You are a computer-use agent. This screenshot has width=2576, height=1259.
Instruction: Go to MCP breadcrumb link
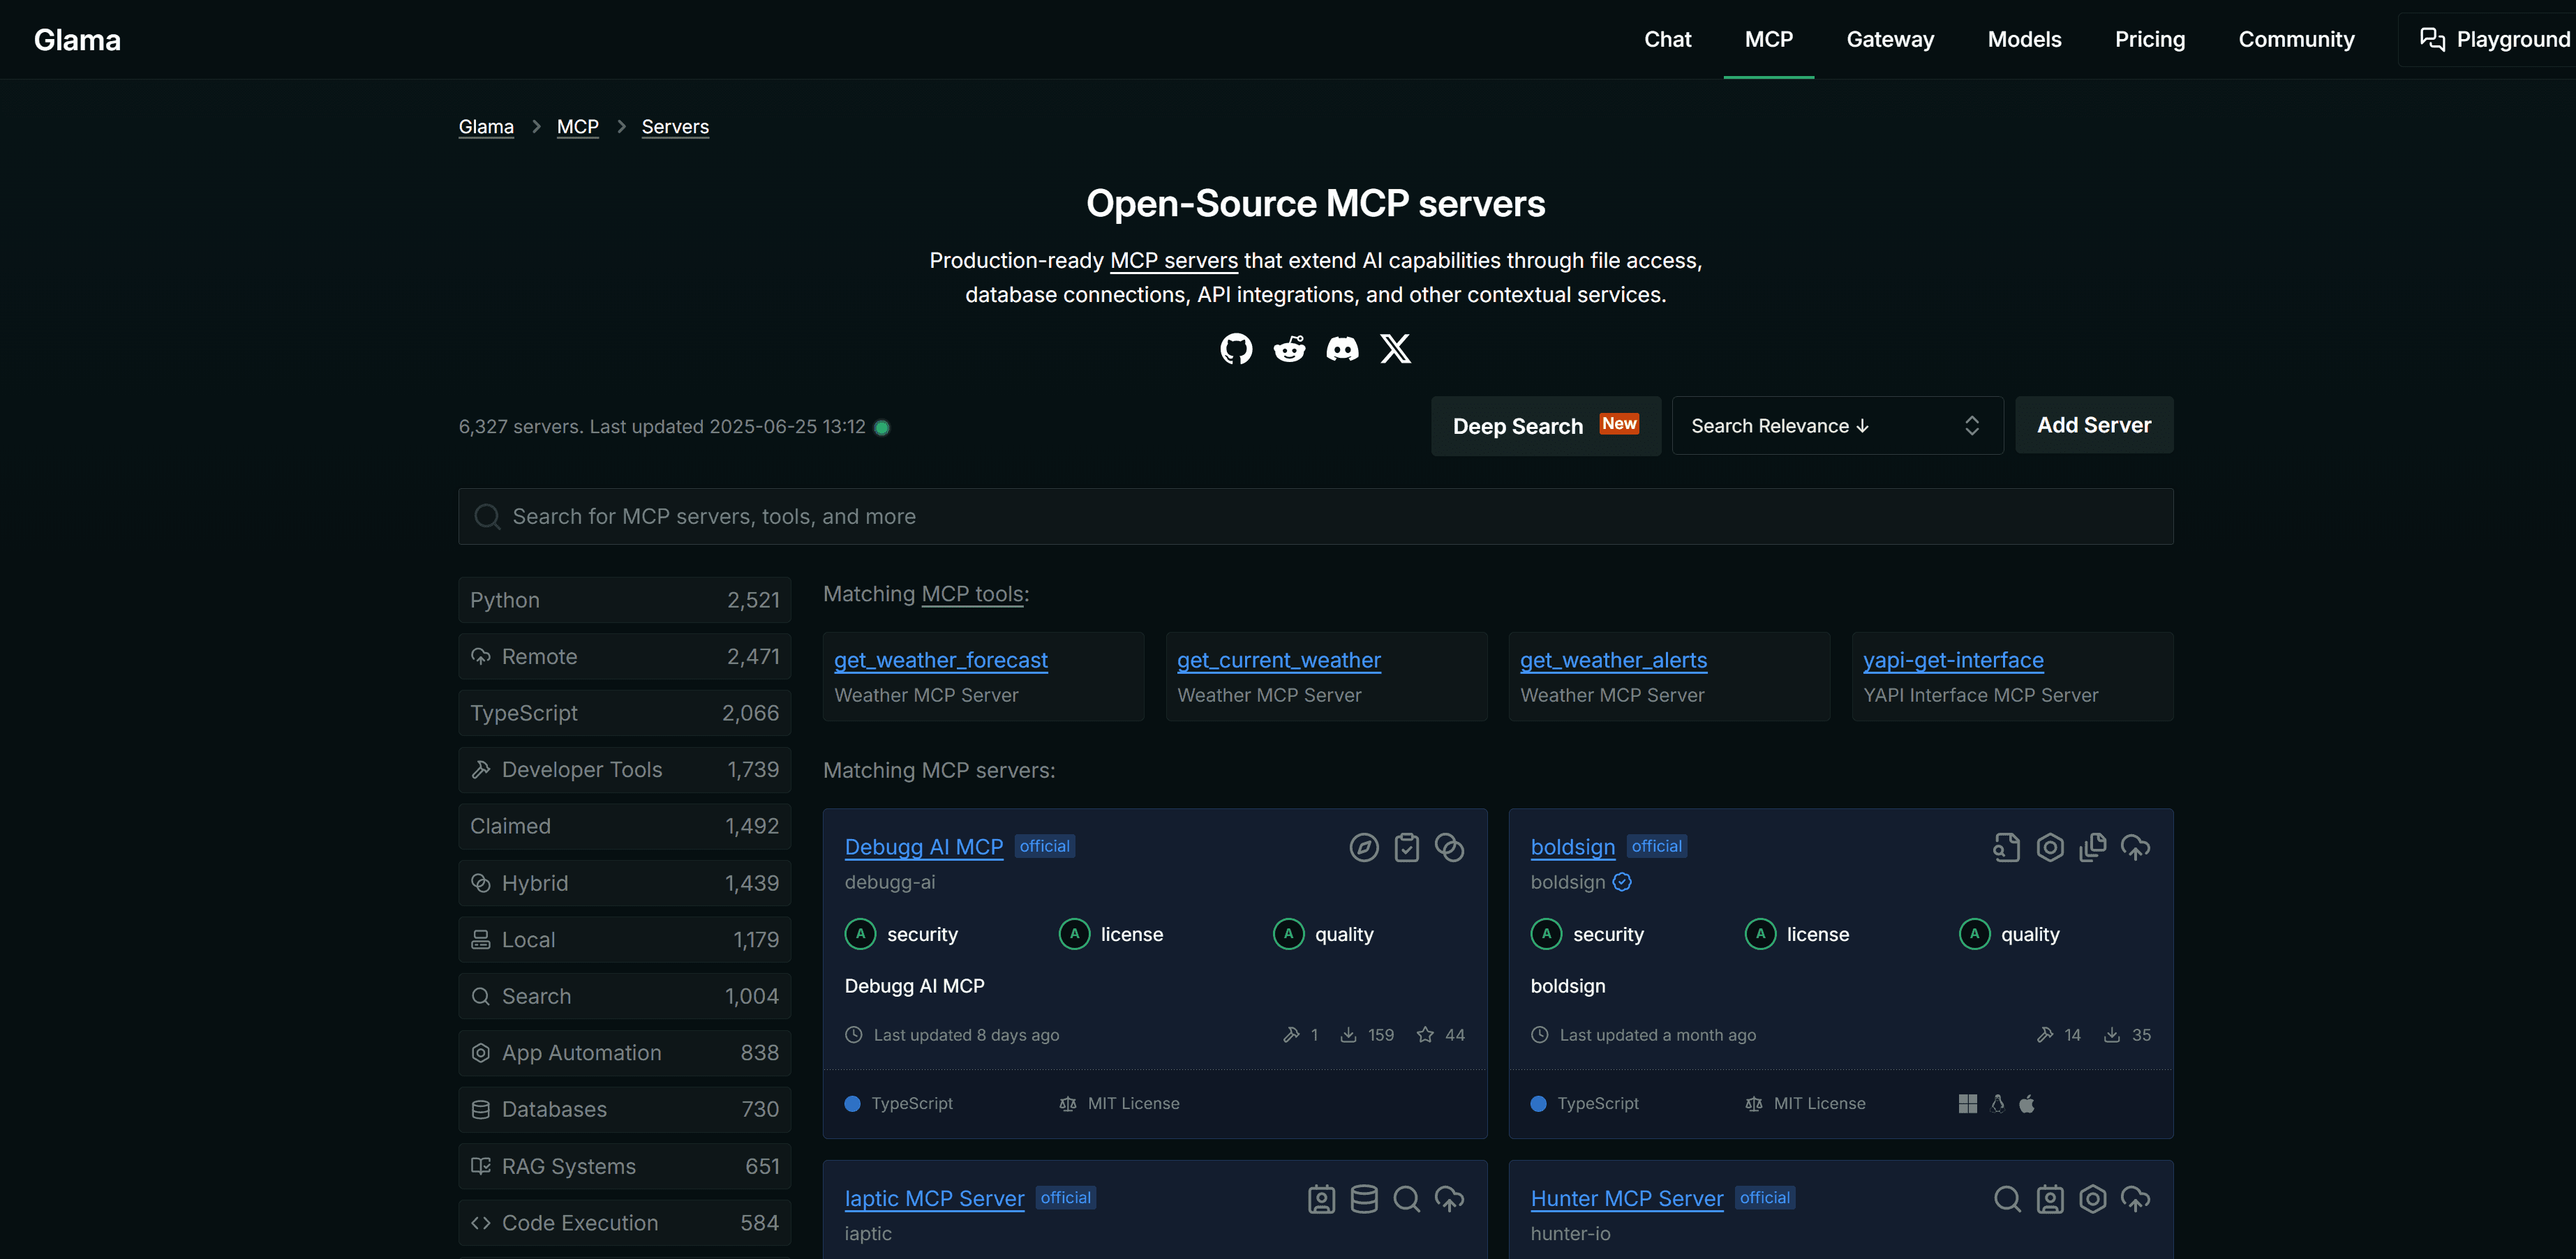point(578,127)
